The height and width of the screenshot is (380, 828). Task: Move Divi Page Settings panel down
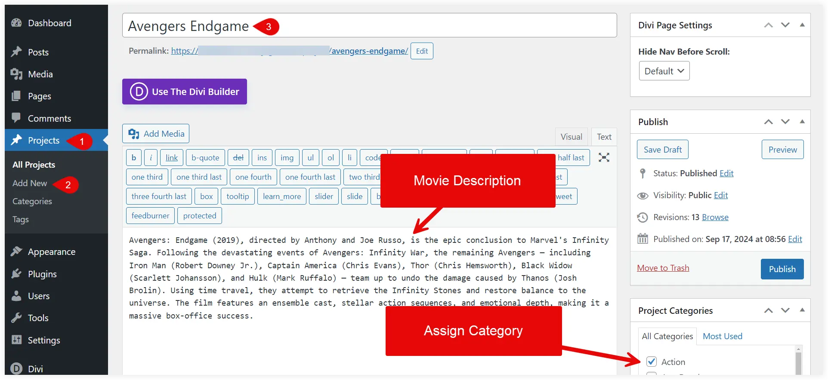pyautogui.click(x=785, y=25)
